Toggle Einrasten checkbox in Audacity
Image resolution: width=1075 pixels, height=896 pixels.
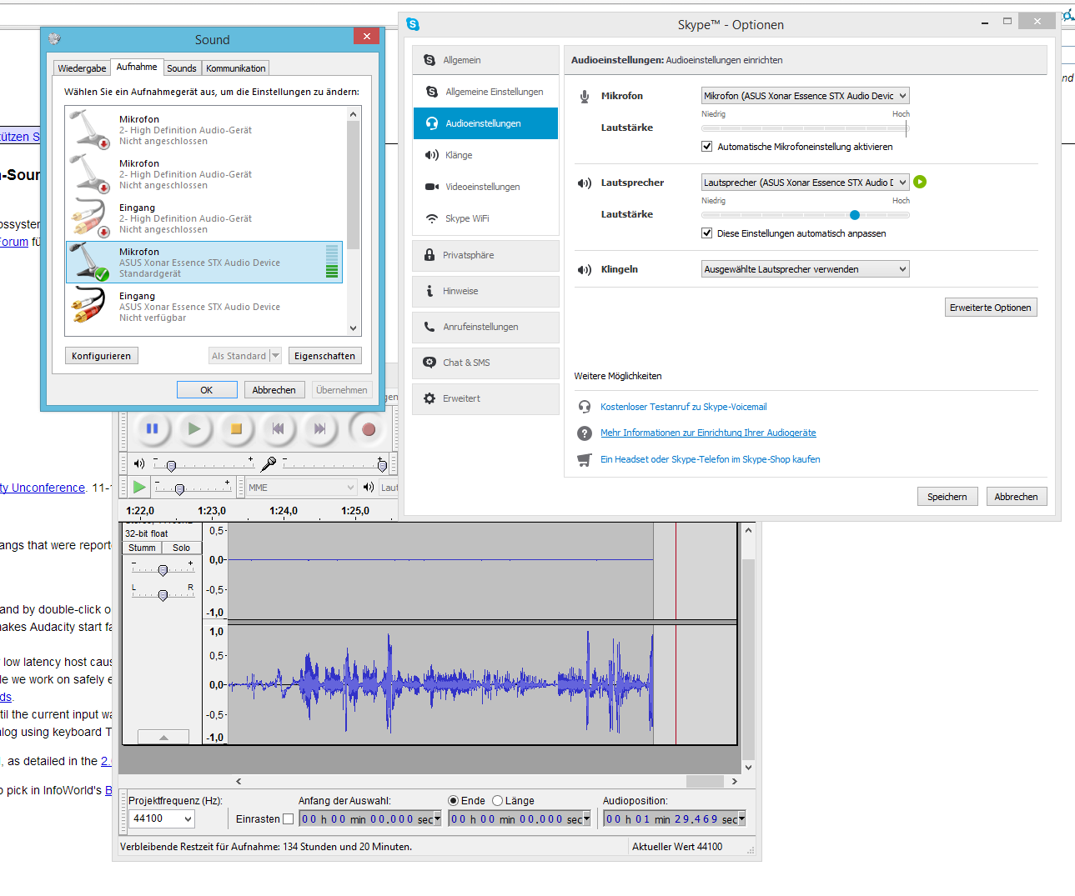click(x=289, y=819)
